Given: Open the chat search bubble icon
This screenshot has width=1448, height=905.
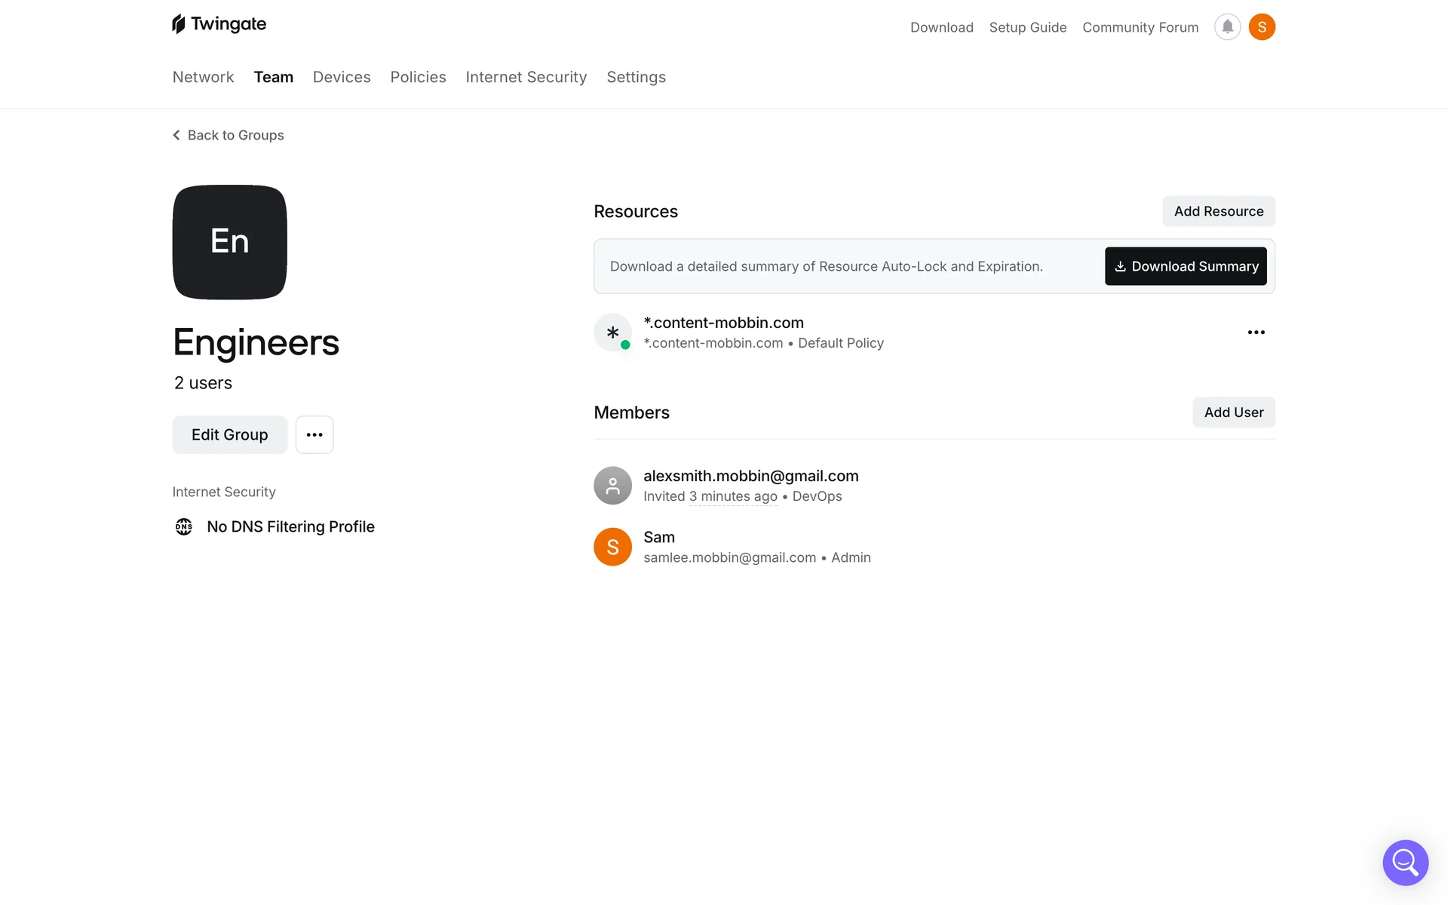Looking at the screenshot, I should 1405,863.
